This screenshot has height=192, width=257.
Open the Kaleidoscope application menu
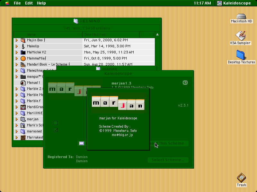[234, 3]
